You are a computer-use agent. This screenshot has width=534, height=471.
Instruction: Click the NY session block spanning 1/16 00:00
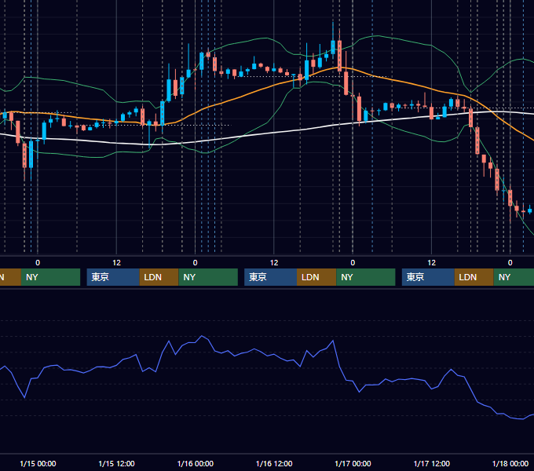(x=208, y=277)
